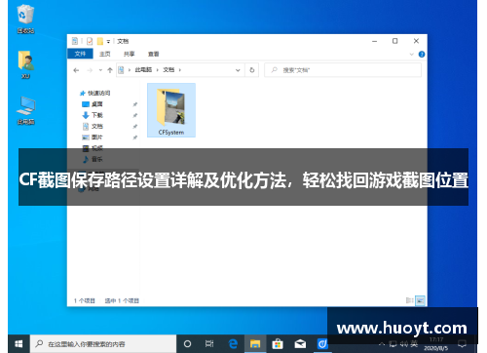Open the File tab in the Explorer ribbon

point(80,54)
